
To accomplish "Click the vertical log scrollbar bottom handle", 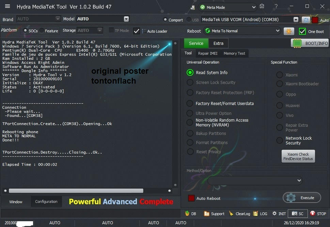I will [x=175, y=185].
